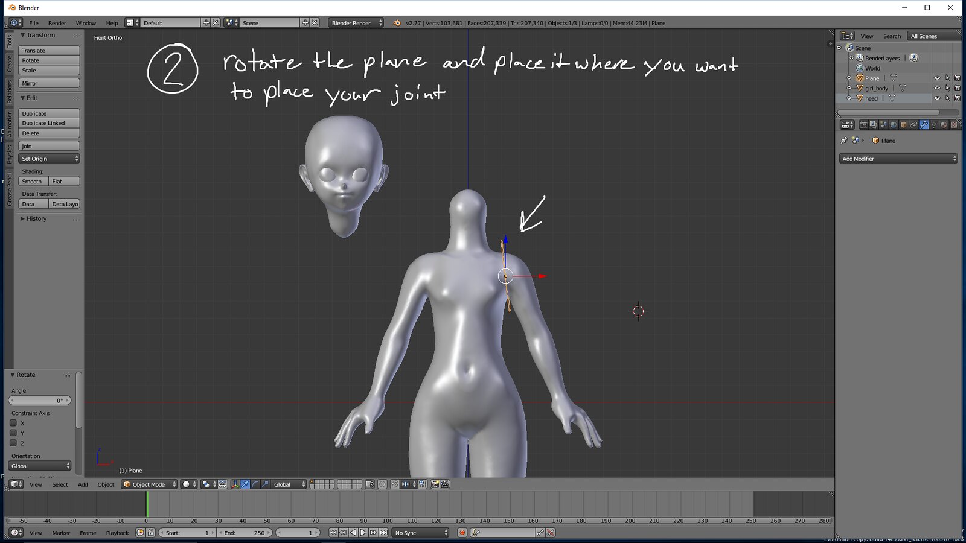Click the OpenGL render animation clapper icon
The height and width of the screenshot is (543, 966).
pyautogui.click(x=445, y=484)
